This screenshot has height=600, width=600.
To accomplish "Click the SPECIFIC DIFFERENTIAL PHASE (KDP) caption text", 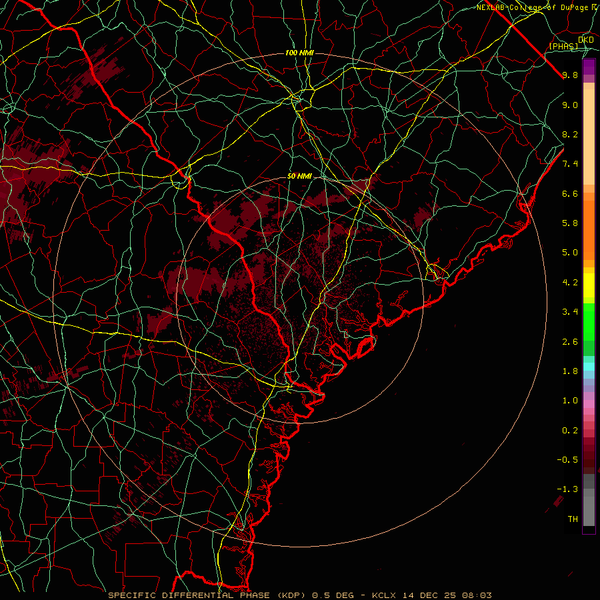I will 209,595.
